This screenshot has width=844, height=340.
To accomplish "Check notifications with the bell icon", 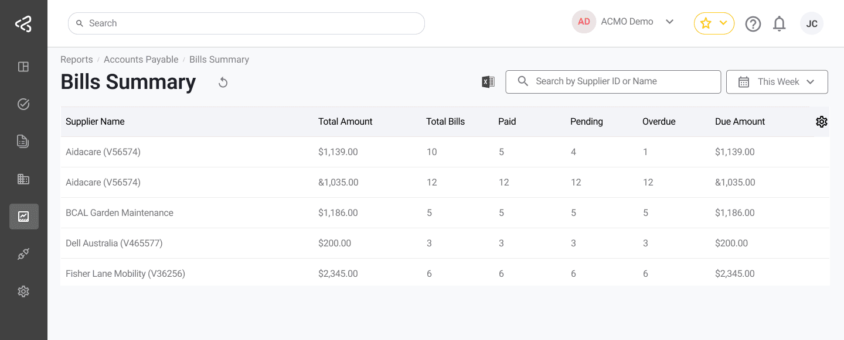I will click(780, 23).
